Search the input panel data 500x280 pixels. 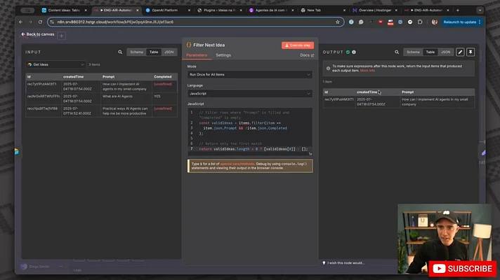[120, 52]
